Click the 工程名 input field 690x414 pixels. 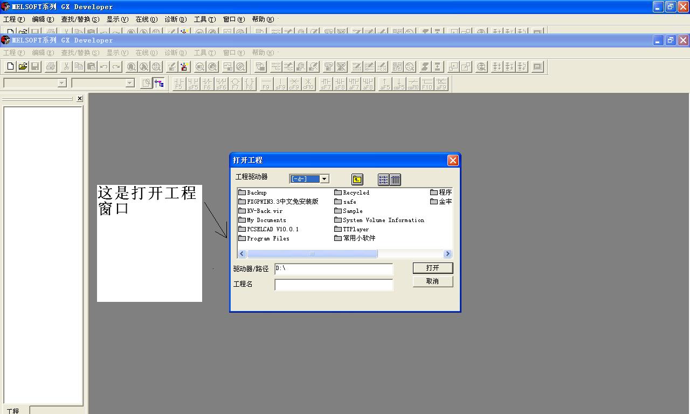[x=334, y=285]
